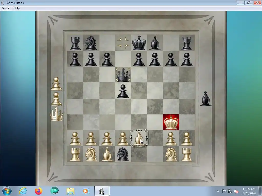Click the lone black pawn in the board's center

pos(123,91)
